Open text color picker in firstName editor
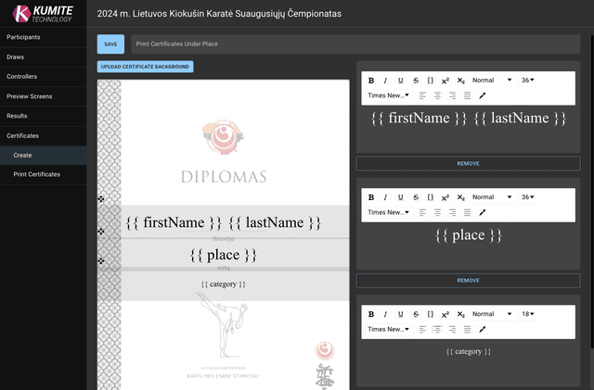Viewport: 594px width, 390px height. (482, 95)
